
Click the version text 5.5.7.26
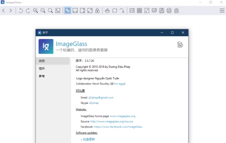(89, 61)
